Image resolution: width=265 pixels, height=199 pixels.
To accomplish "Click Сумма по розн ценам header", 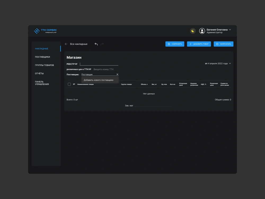I will coord(225,84).
